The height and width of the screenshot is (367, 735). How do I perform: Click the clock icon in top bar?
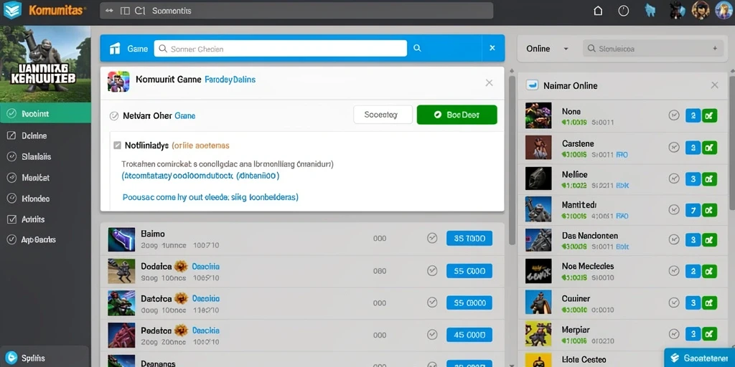tap(624, 11)
